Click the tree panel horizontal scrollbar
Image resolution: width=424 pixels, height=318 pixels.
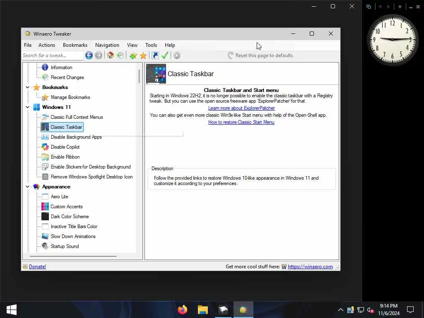[73, 256]
